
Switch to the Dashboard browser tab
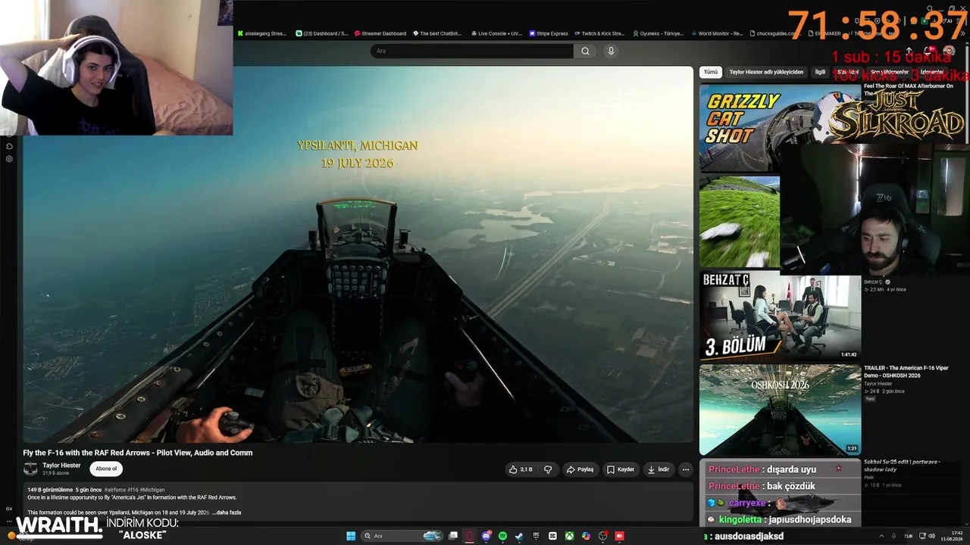pos(322,33)
